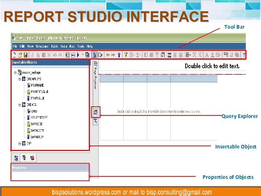Save the report using the floppy disk icon
Image resolution: width=261 pixels, height=196 pixels.
25,55
